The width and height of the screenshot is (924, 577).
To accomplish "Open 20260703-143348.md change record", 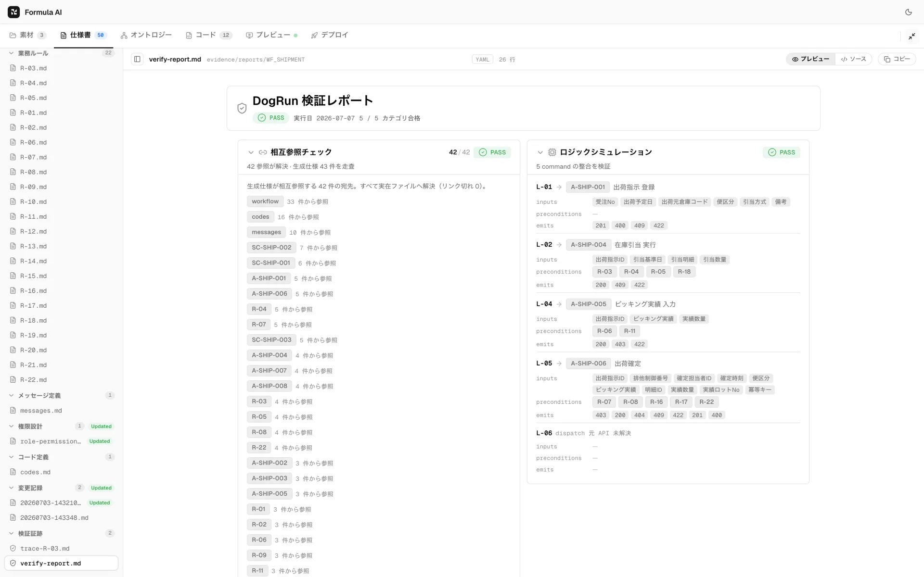I will pos(61,518).
